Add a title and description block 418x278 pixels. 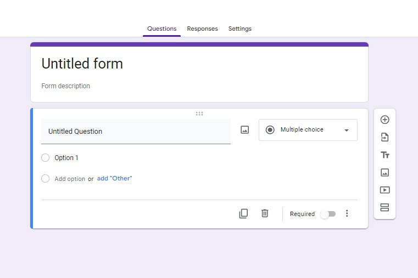pyautogui.click(x=384, y=155)
